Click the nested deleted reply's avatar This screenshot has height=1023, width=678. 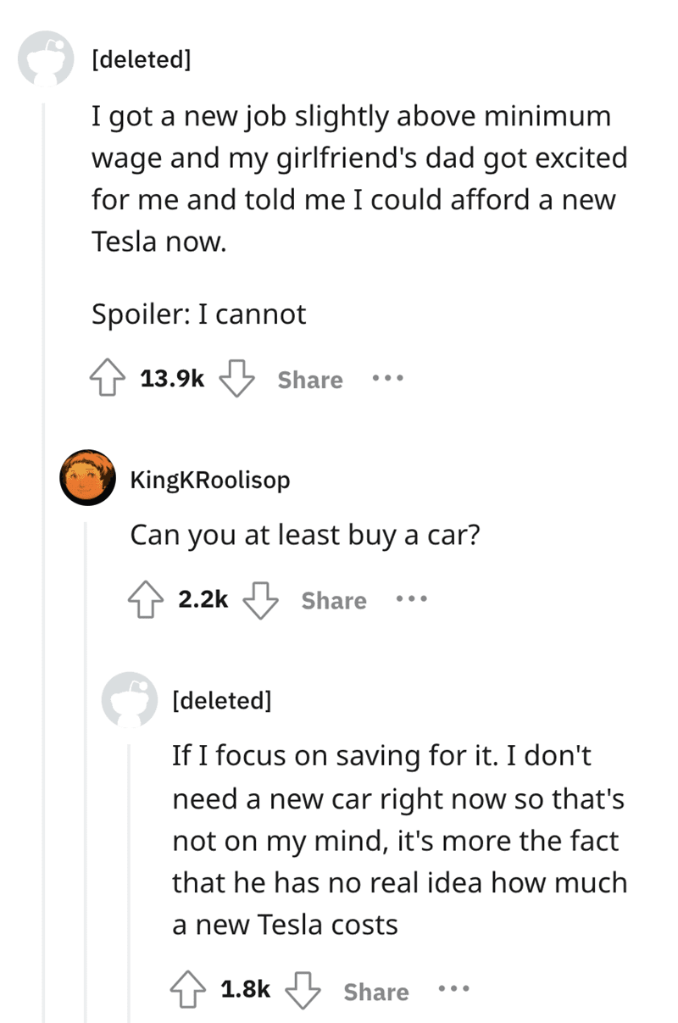(x=130, y=700)
